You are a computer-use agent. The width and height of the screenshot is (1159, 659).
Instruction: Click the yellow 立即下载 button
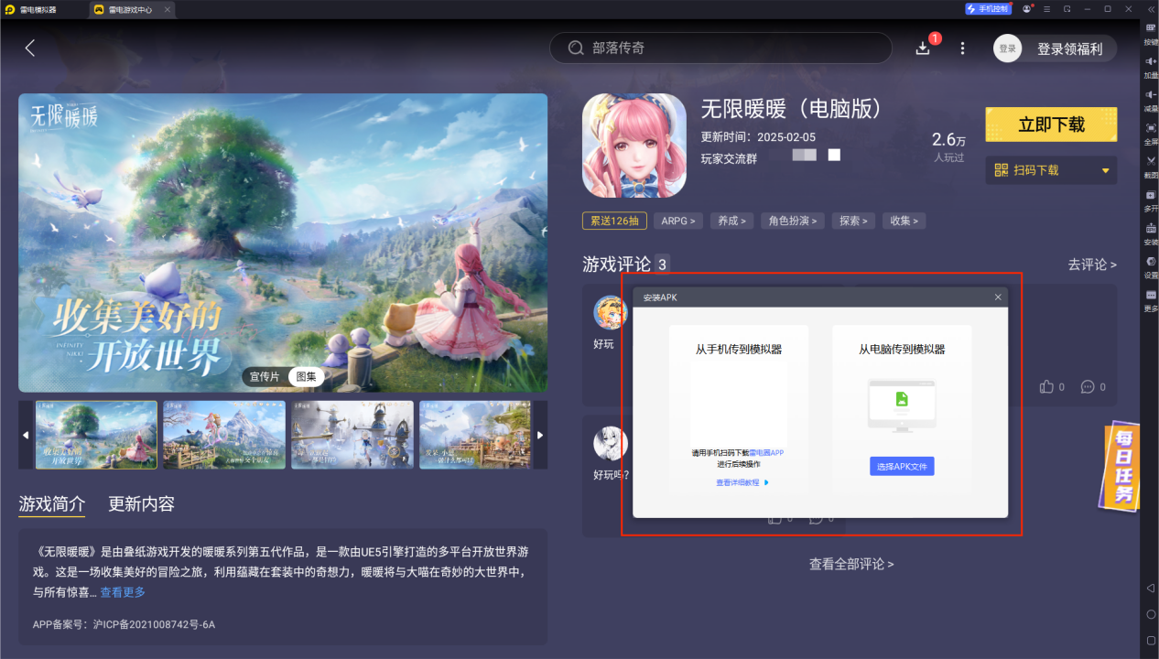[1051, 124]
